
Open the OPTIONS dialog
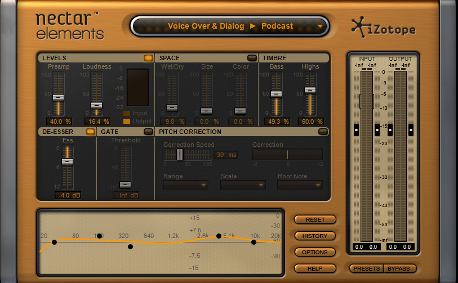coord(315,252)
